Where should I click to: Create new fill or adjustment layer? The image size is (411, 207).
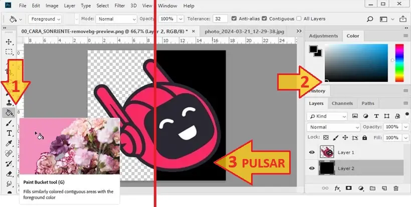(361, 188)
